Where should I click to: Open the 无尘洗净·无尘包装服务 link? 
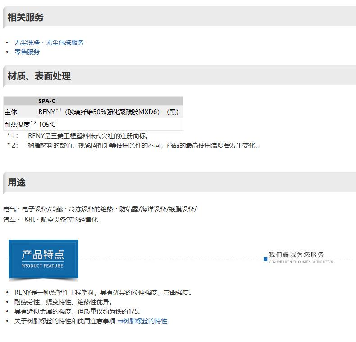[x=49, y=42]
